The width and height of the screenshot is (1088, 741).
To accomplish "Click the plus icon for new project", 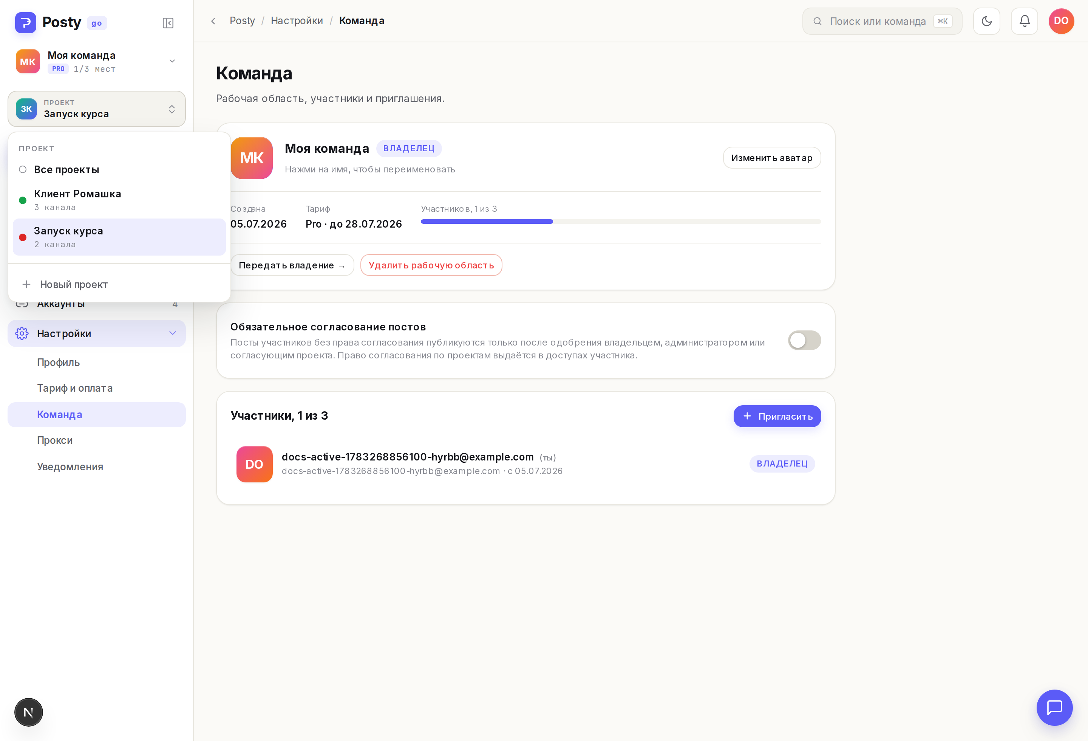I will click(27, 284).
